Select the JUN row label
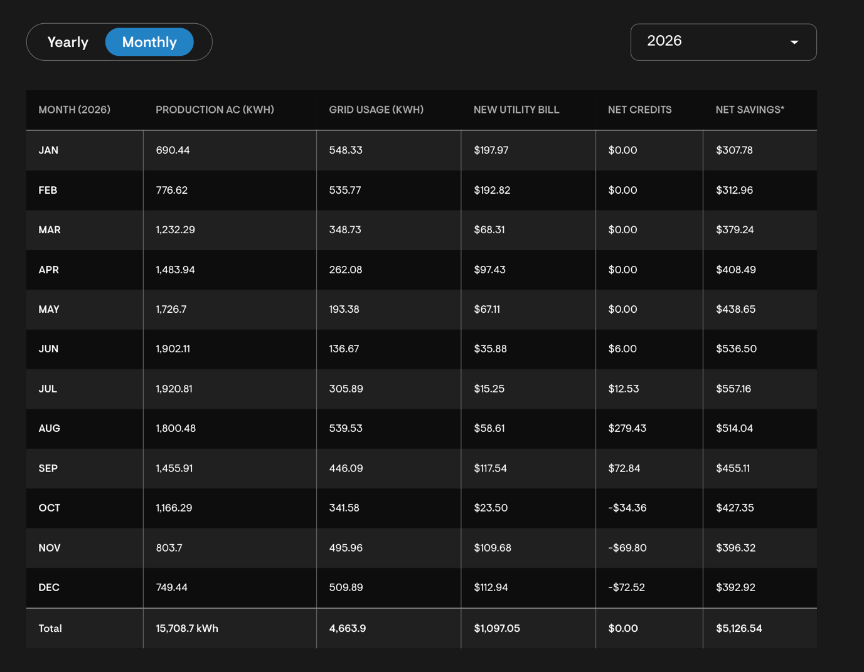Image resolution: width=864 pixels, height=672 pixels. point(48,349)
